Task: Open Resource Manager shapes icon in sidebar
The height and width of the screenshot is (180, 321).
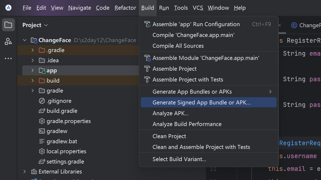Action: point(8,42)
